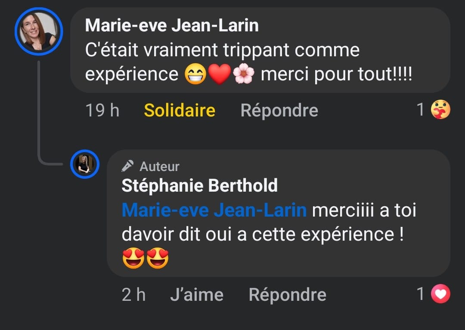
Task: Click Marie-eve Jean-Larin's name on first comment
Action: coord(172,25)
